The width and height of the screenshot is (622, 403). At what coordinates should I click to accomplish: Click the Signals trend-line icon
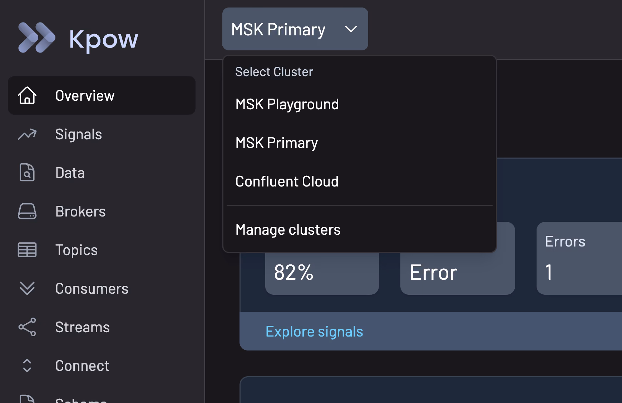(x=27, y=134)
